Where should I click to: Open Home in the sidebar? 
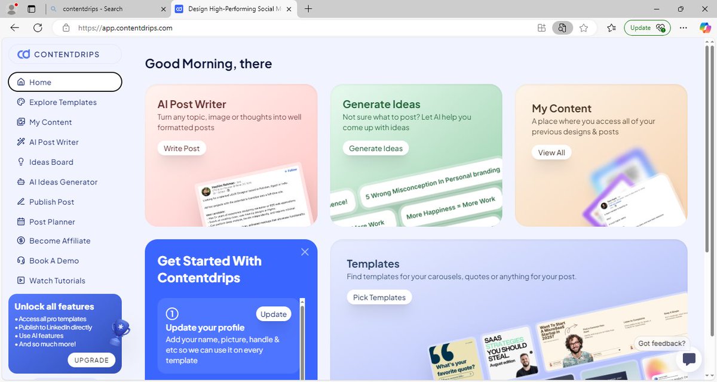coord(65,82)
